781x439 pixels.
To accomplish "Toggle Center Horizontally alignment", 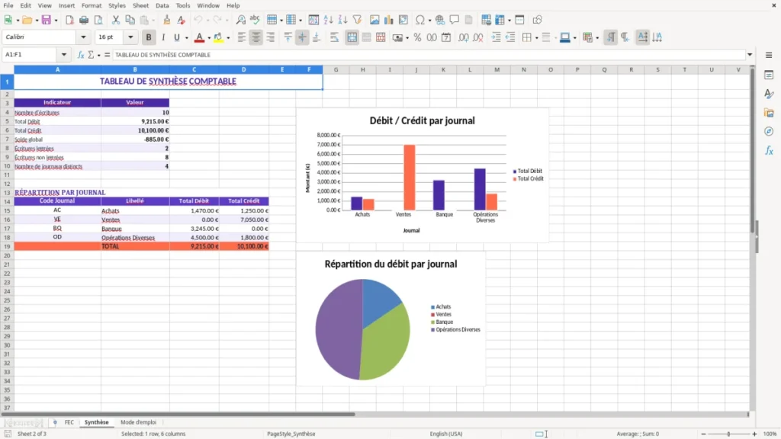I will coord(256,37).
